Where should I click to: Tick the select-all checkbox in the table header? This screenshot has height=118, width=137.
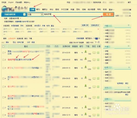pos(4,47)
